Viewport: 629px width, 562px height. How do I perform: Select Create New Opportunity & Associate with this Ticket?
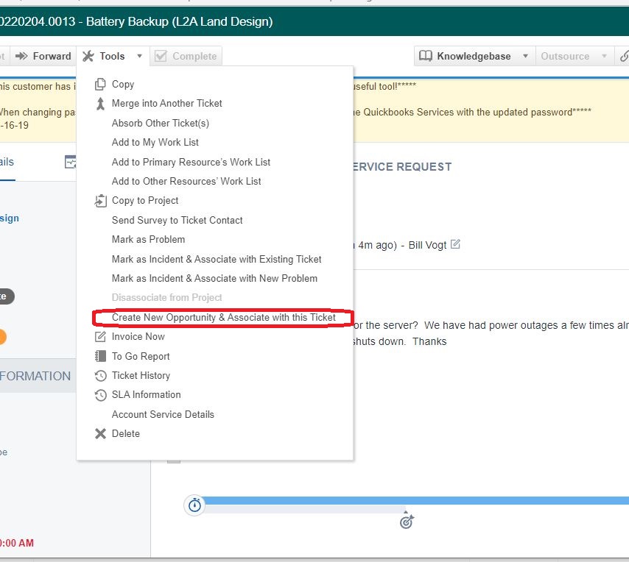pos(223,318)
